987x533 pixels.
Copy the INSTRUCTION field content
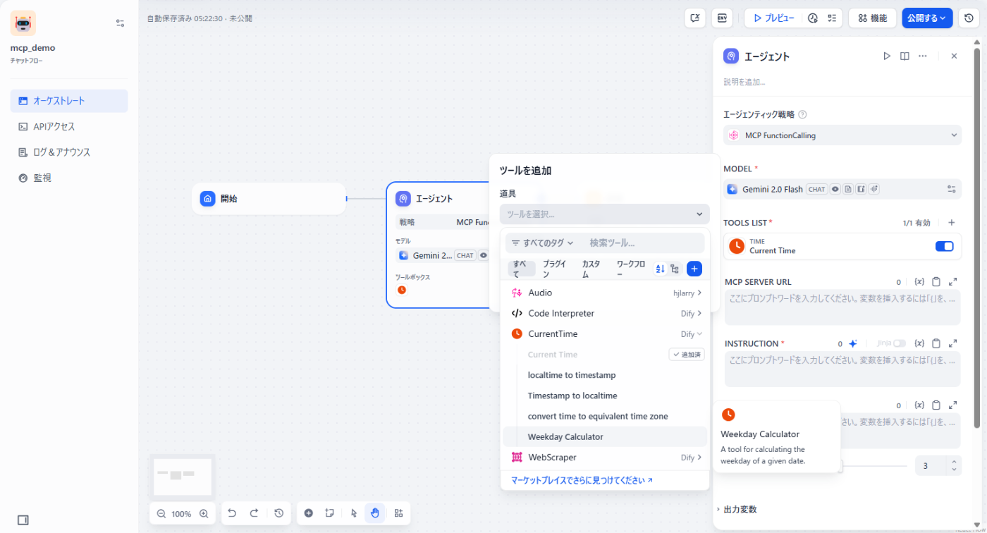[x=936, y=343]
